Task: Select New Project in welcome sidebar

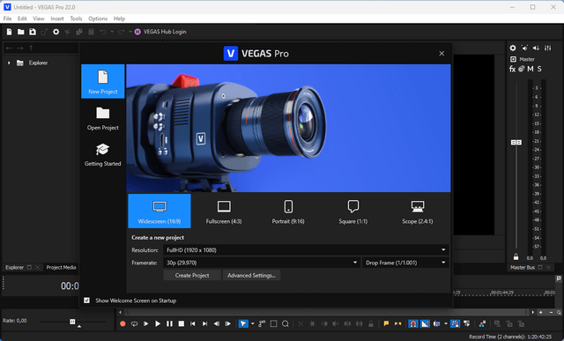Action: point(103,82)
